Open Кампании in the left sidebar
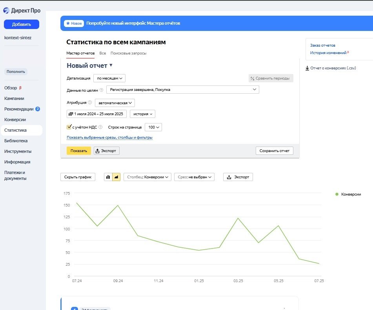The width and height of the screenshot is (373, 310). coord(14,98)
